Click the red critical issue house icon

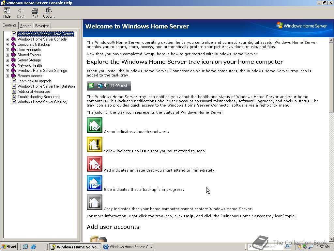(95, 164)
